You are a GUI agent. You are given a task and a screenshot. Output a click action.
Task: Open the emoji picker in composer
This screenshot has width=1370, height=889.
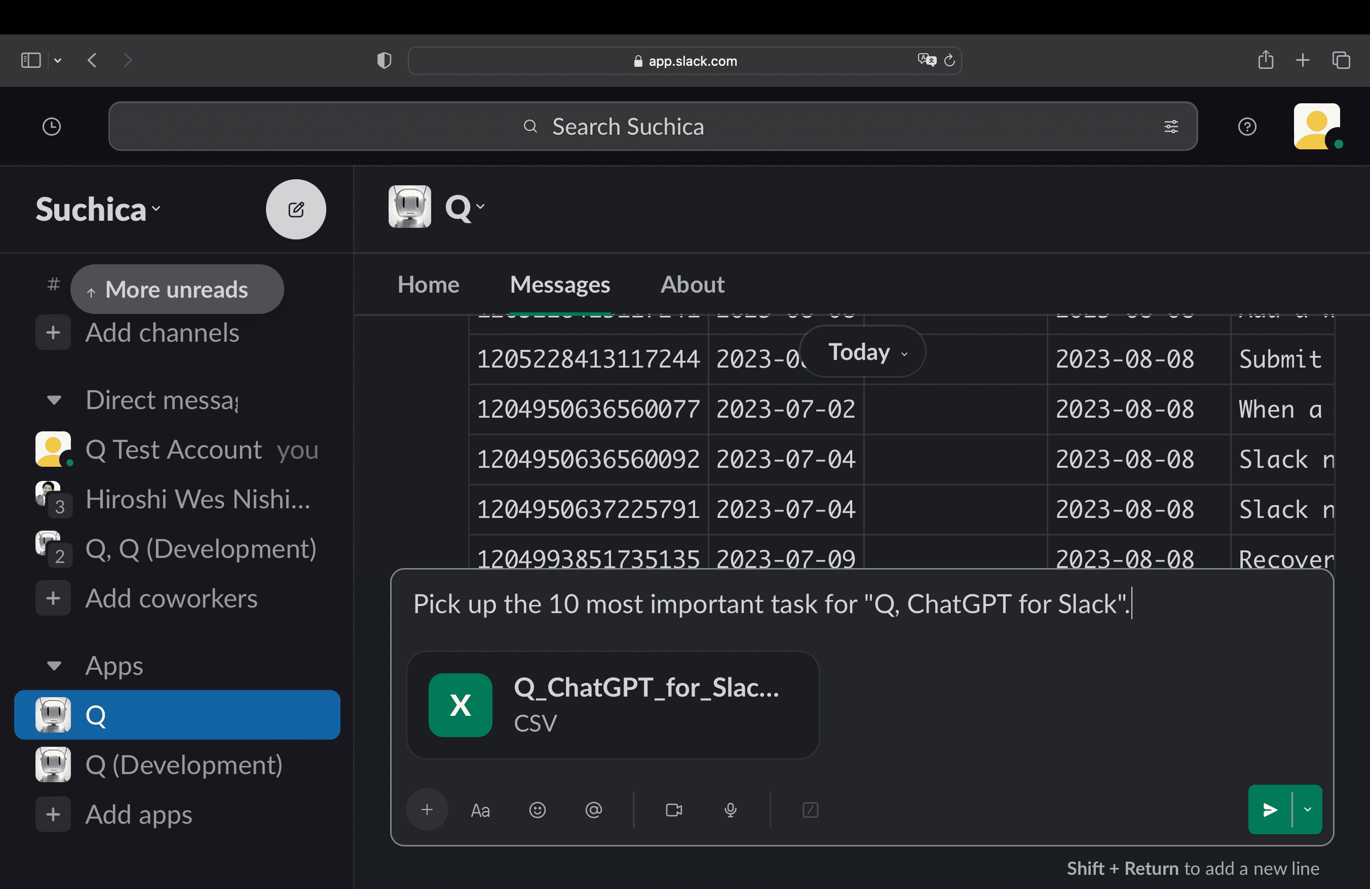tap(537, 810)
